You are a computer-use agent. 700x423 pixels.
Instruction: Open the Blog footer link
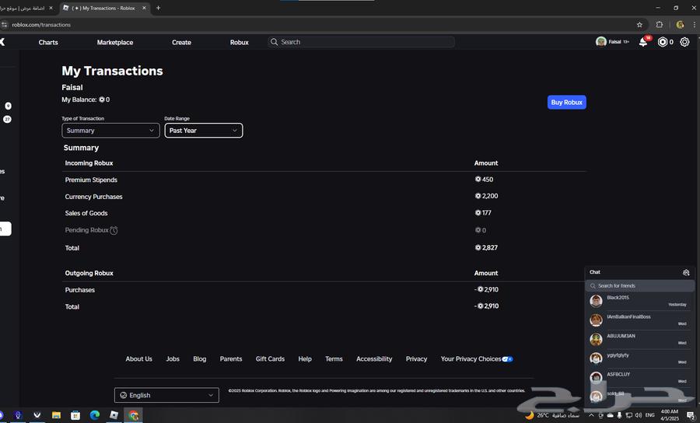pos(200,358)
